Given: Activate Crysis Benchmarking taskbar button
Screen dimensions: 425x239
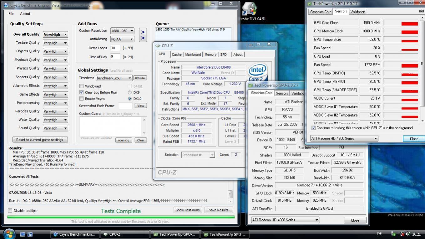Looking at the screenshot, I should point(75,234).
